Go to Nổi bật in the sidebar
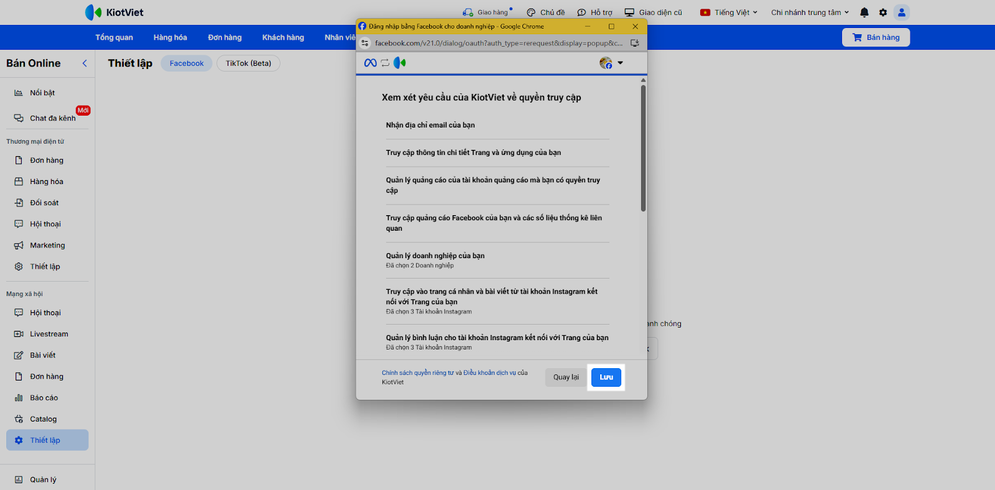995x490 pixels. coord(47,93)
